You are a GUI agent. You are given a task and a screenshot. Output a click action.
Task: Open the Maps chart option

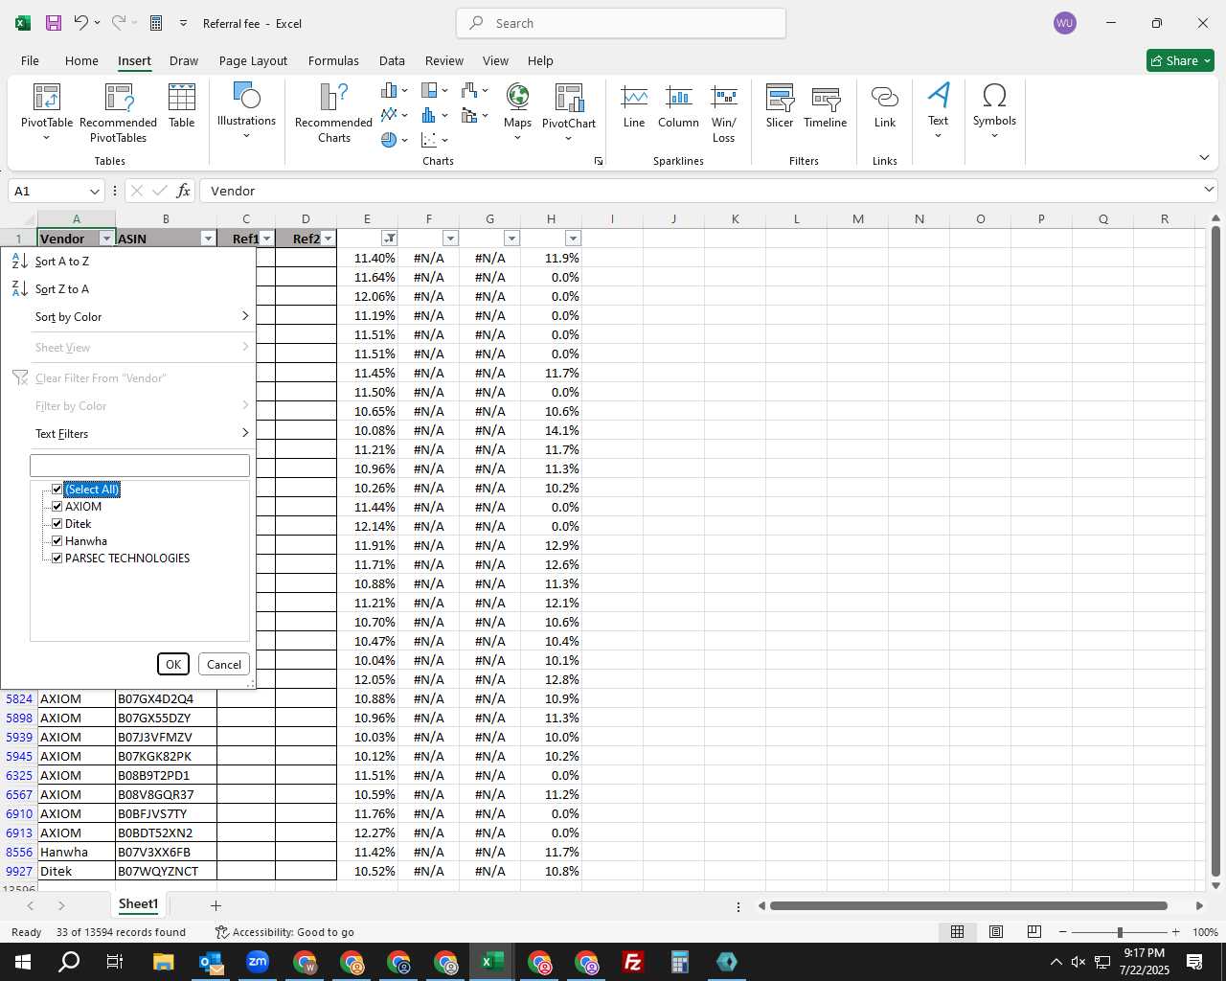pyautogui.click(x=517, y=111)
